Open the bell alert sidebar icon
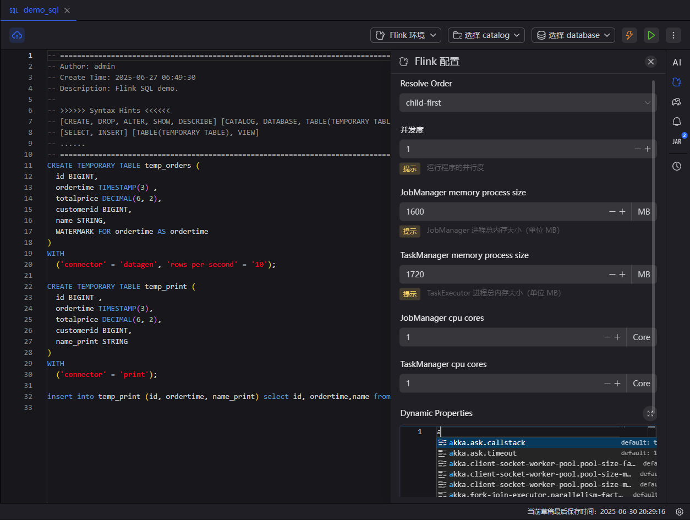Viewport: 690px width, 520px height. pyautogui.click(x=677, y=122)
